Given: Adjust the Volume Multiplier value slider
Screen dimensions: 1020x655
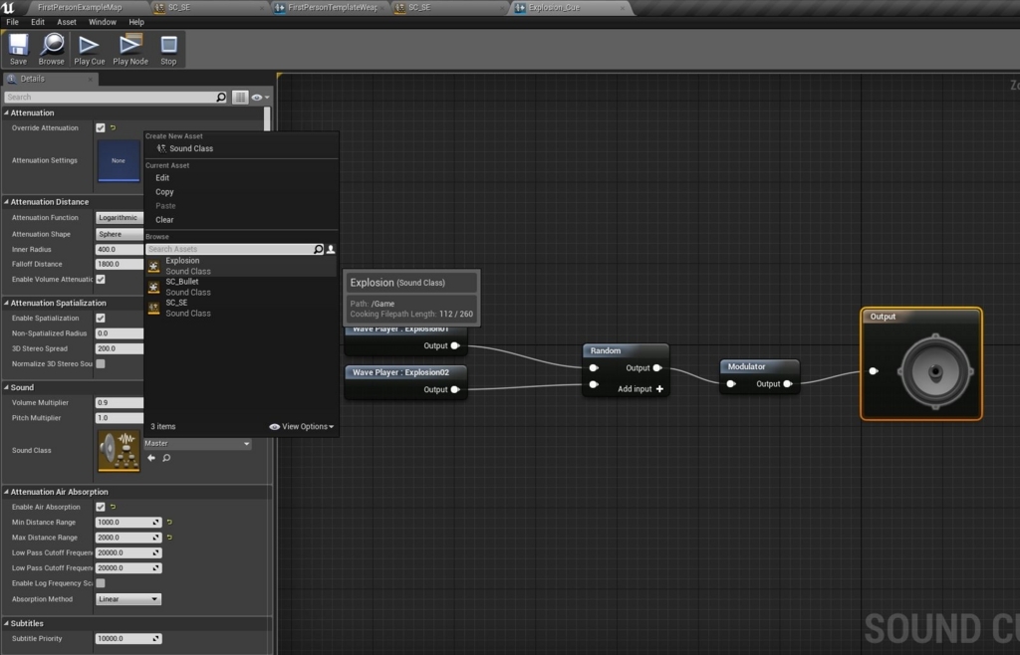Looking at the screenshot, I should [x=120, y=402].
